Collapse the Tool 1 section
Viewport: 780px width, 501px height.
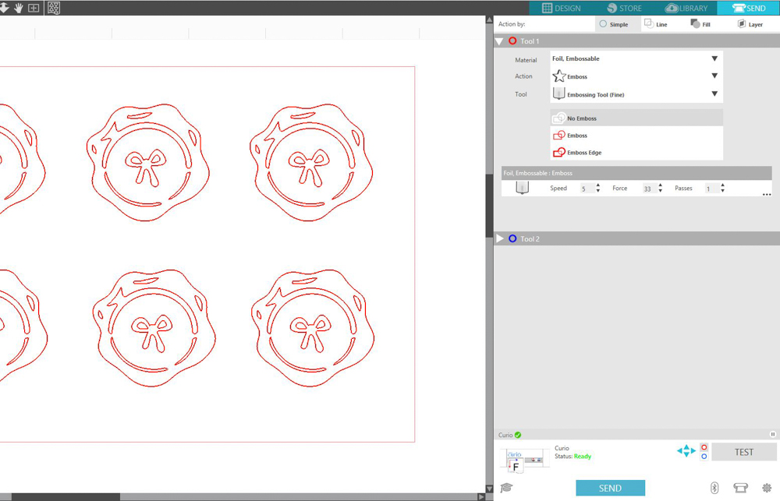coord(501,41)
